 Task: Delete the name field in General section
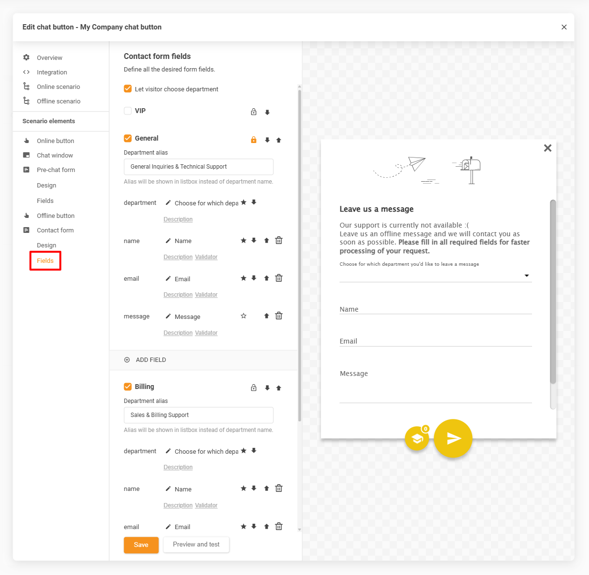[x=279, y=240]
